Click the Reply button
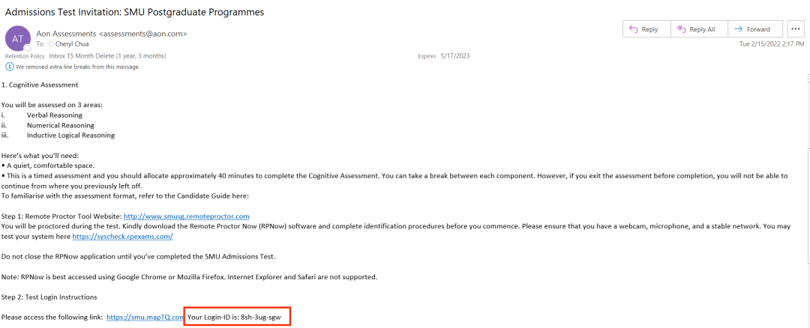Image resolution: width=810 pixels, height=328 pixels. (x=646, y=29)
